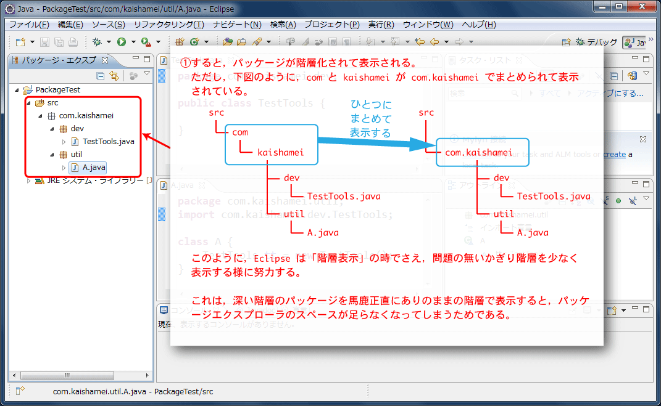Screen dimensions: 661x406
Task: Click the Package Explorer scrollbar left arrow
Action: [14, 375]
